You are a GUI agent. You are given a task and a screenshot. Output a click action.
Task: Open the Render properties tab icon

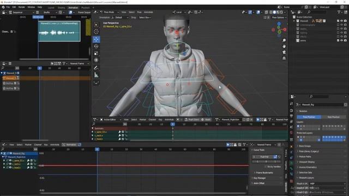click(x=291, y=111)
